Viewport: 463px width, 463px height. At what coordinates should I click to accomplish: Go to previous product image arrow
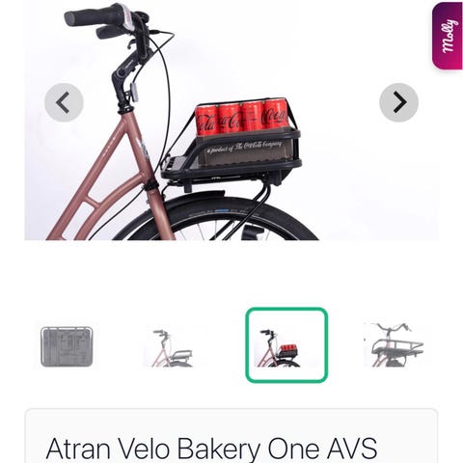point(64,102)
